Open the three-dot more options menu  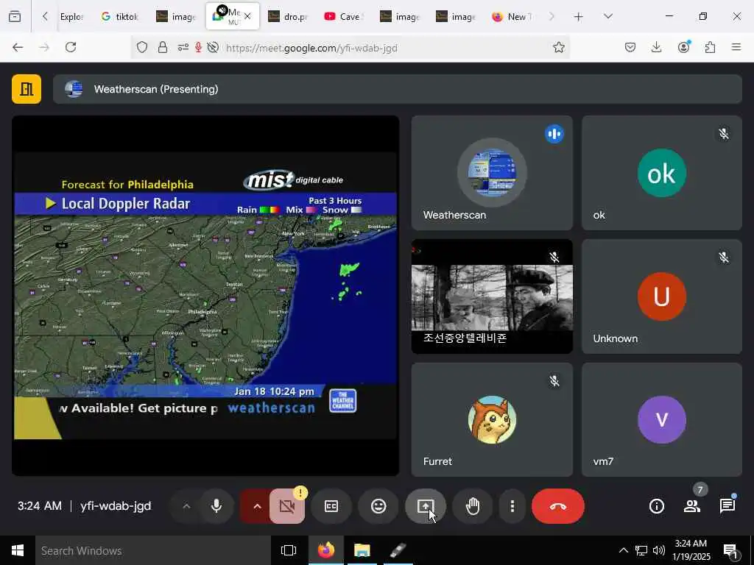click(x=512, y=506)
